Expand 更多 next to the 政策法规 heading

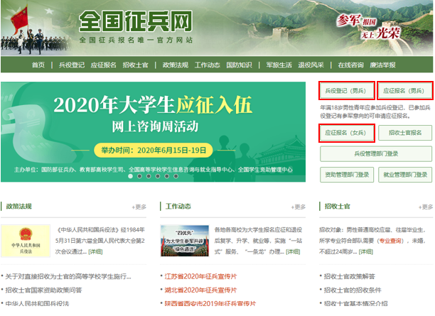[x=139, y=207]
